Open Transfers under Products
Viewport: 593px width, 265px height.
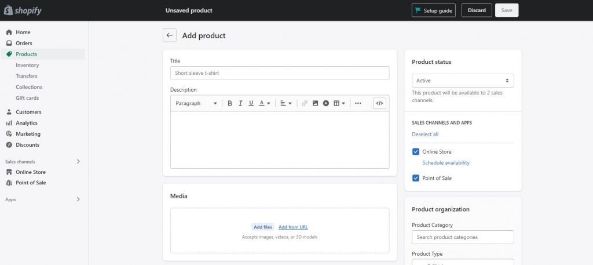pos(27,76)
